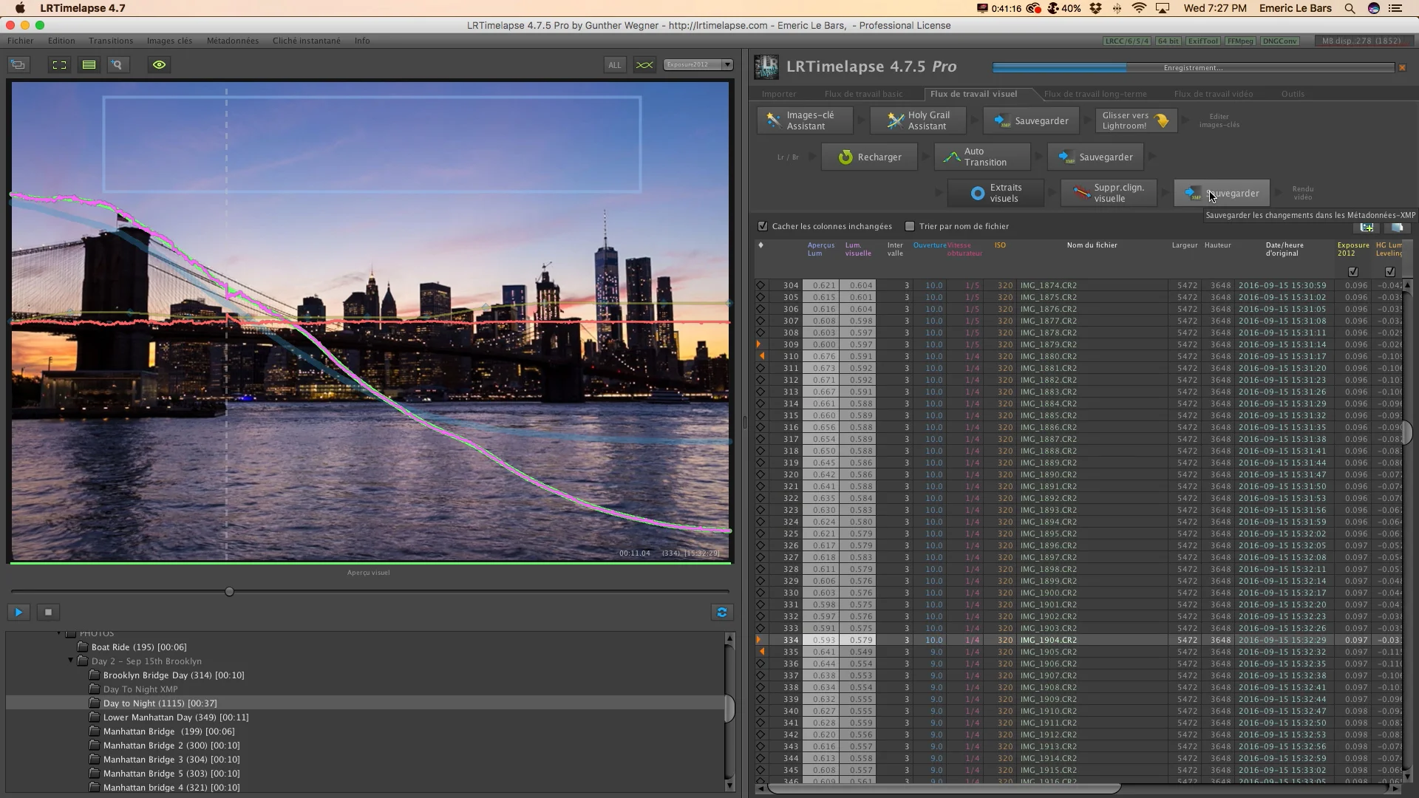The height and width of the screenshot is (798, 1419).
Task: Click the Recharger button
Action: point(869,157)
